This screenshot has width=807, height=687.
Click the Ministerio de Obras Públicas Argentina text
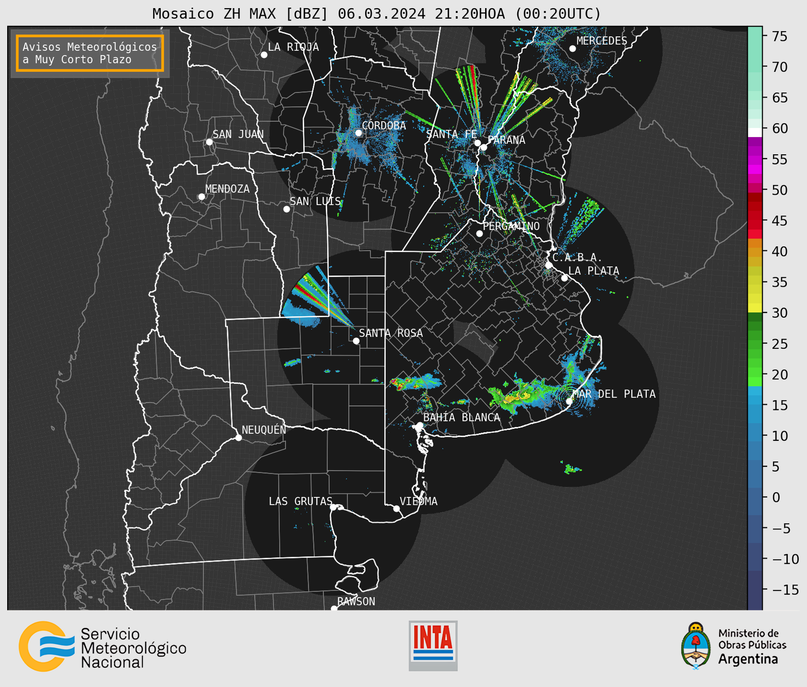pyautogui.click(x=752, y=646)
